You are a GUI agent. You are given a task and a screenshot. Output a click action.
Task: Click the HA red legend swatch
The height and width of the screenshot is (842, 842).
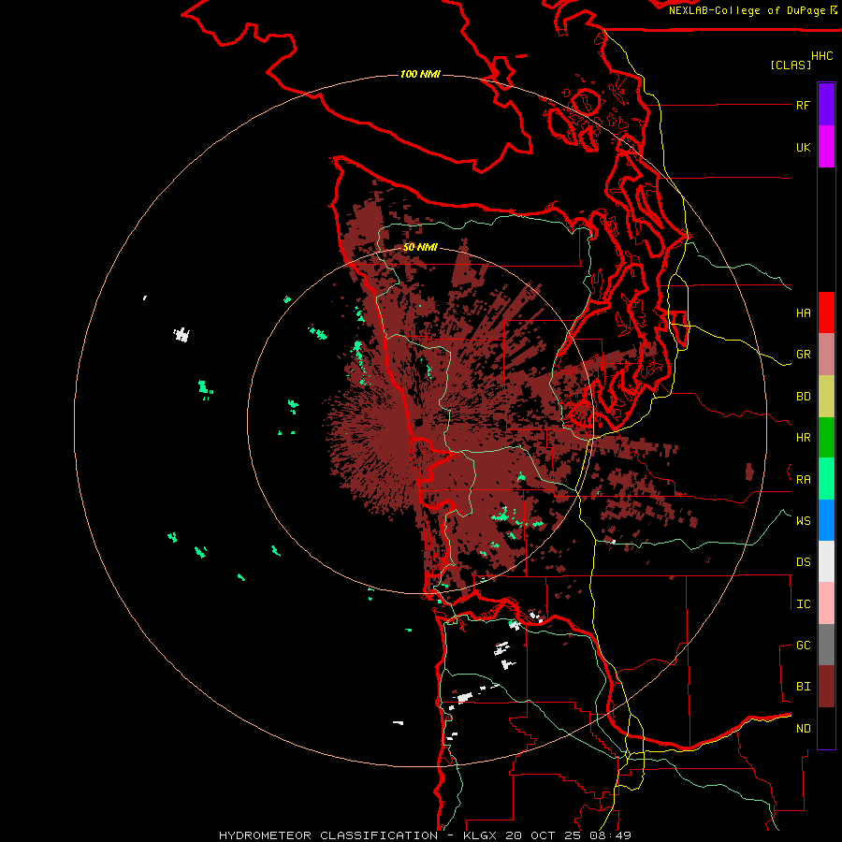[x=826, y=312]
